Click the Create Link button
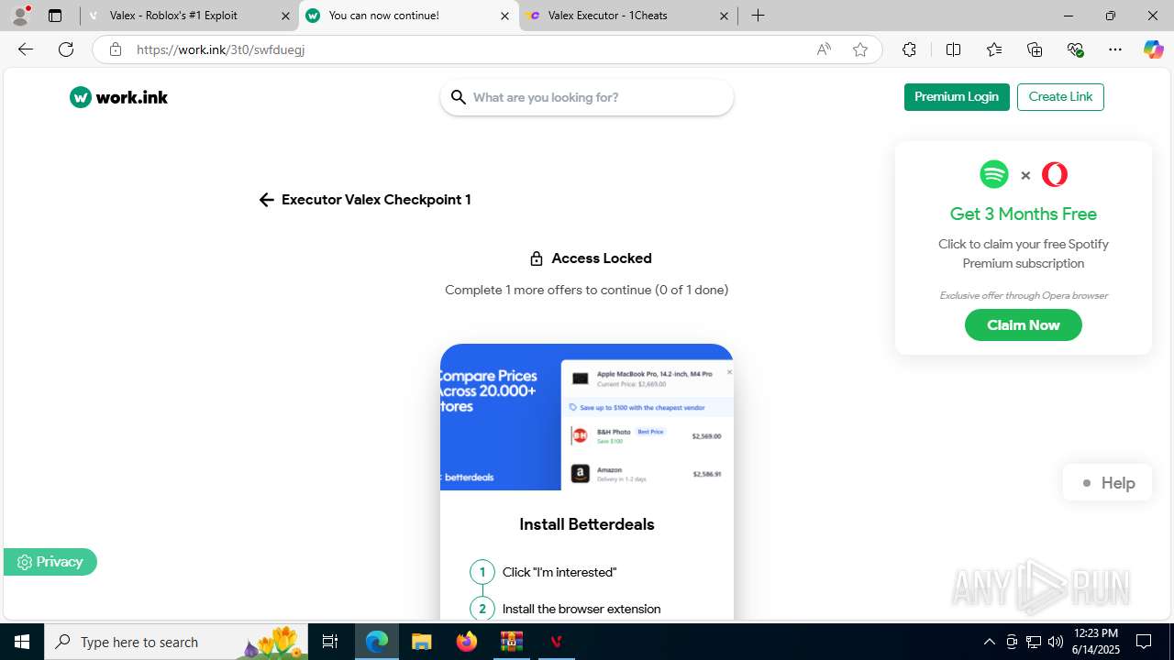The width and height of the screenshot is (1174, 660). point(1060,97)
